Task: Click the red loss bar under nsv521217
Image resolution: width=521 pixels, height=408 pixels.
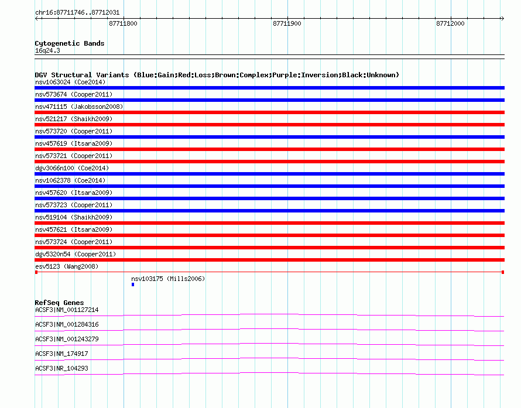Action: click(x=269, y=125)
